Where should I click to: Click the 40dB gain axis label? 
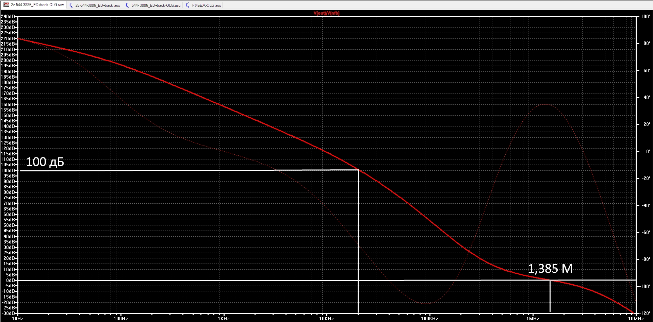tap(9, 236)
